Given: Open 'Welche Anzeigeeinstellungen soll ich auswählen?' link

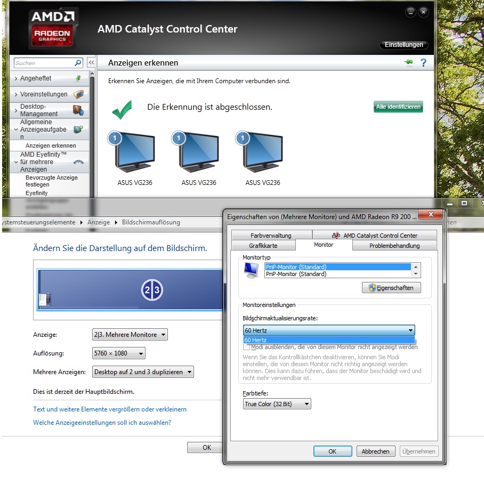Looking at the screenshot, I should 102,423.
